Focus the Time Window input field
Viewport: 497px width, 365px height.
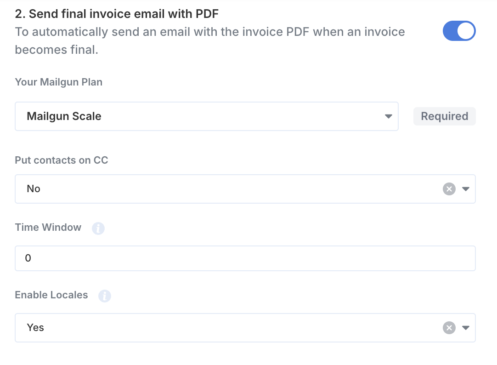[245, 258]
